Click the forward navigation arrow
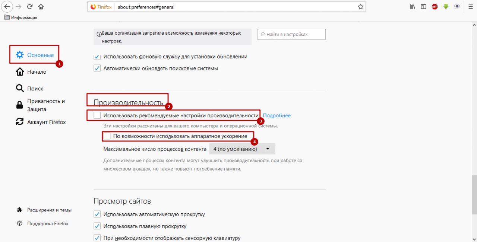The image size is (477, 242). (19, 7)
